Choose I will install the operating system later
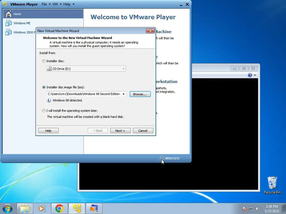Screen dimensions: 286x214 pos(44,111)
